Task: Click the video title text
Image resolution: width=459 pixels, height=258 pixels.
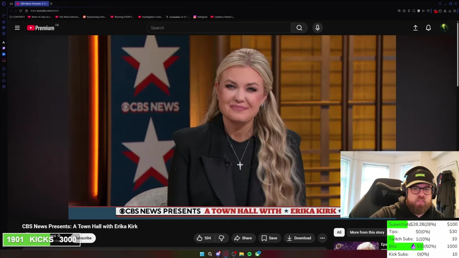Action: click(x=80, y=226)
